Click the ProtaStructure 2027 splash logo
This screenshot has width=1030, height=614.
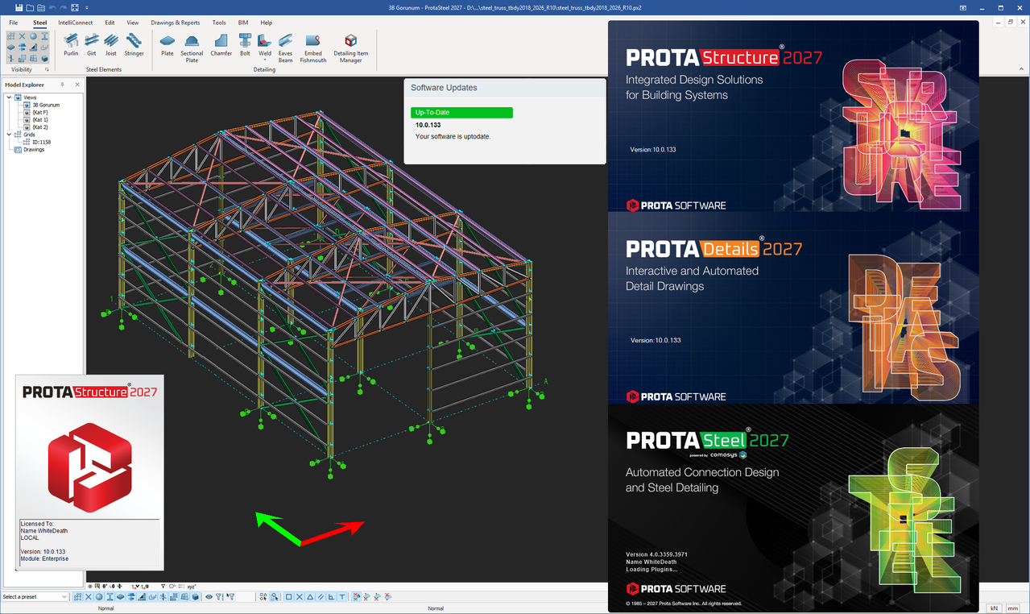pos(89,468)
